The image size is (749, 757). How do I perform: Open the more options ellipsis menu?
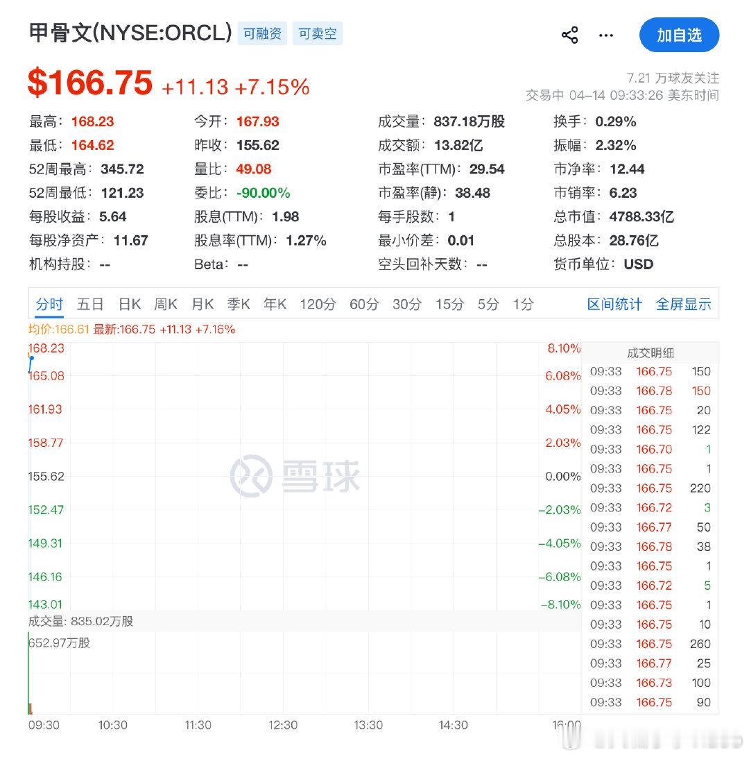point(605,35)
